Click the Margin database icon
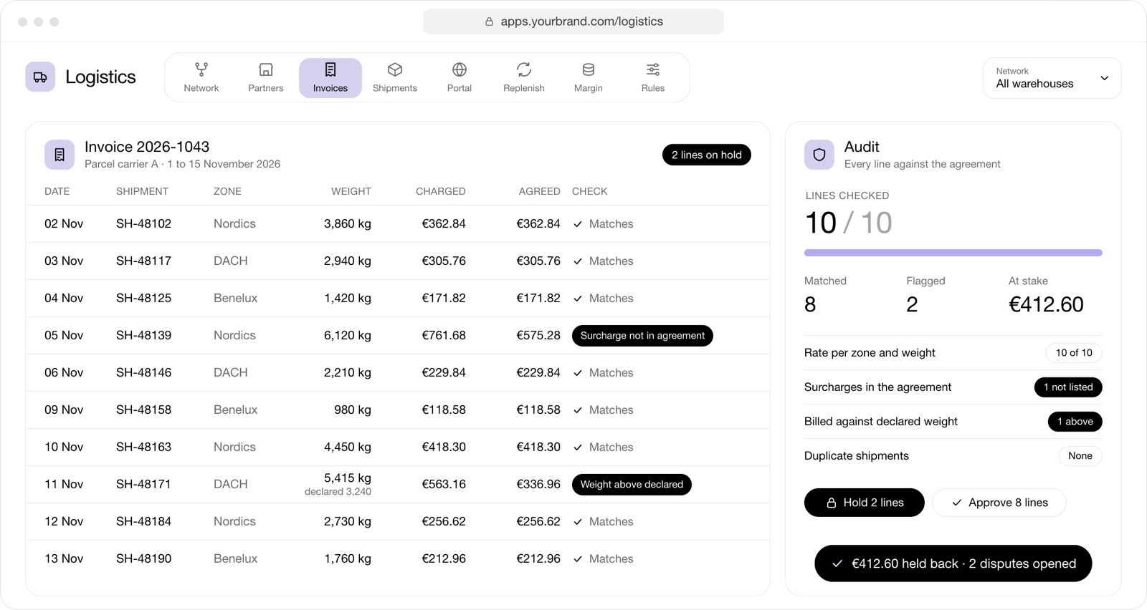 coord(589,69)
